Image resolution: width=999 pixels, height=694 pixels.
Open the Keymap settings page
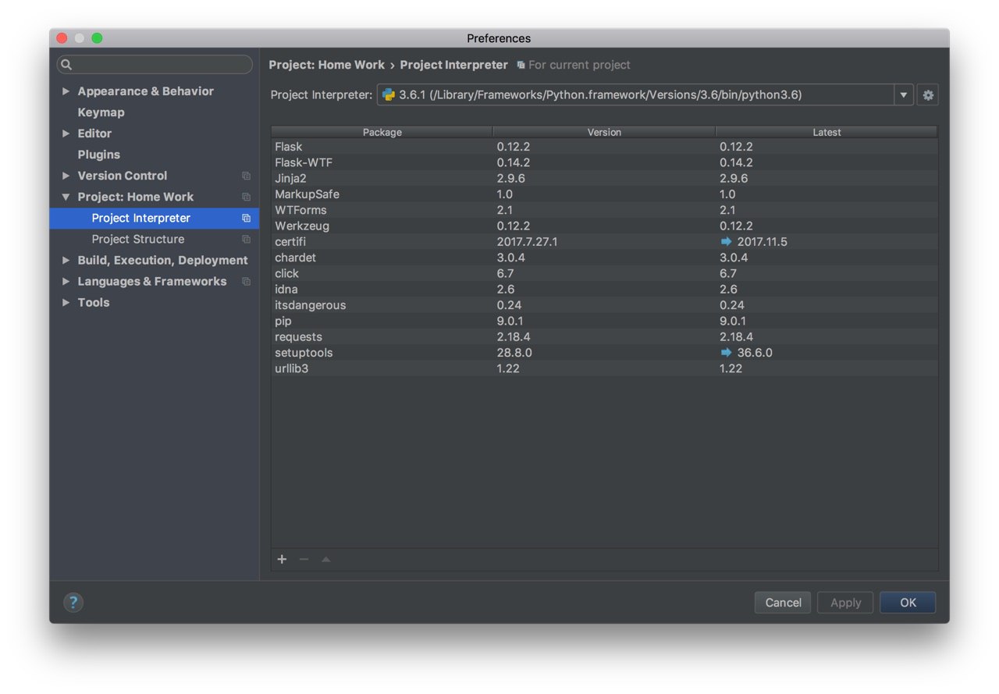[x=101, y=112]
